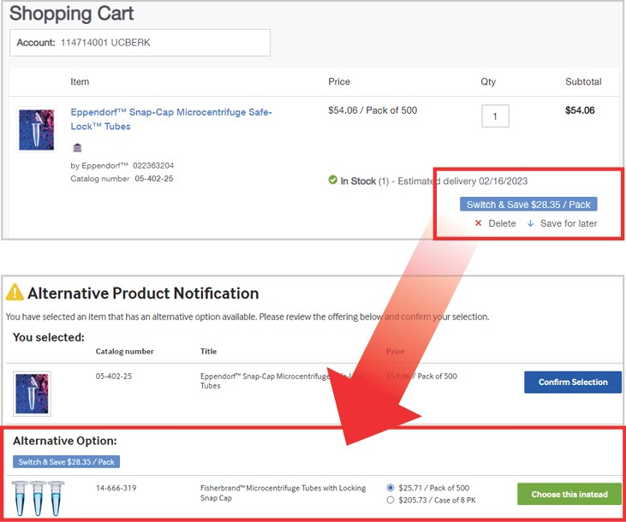This screenshot has width=626, height=522.
Task: Click the Account field showing 114714001 UCBERK
Action: (x=140, y=43)
